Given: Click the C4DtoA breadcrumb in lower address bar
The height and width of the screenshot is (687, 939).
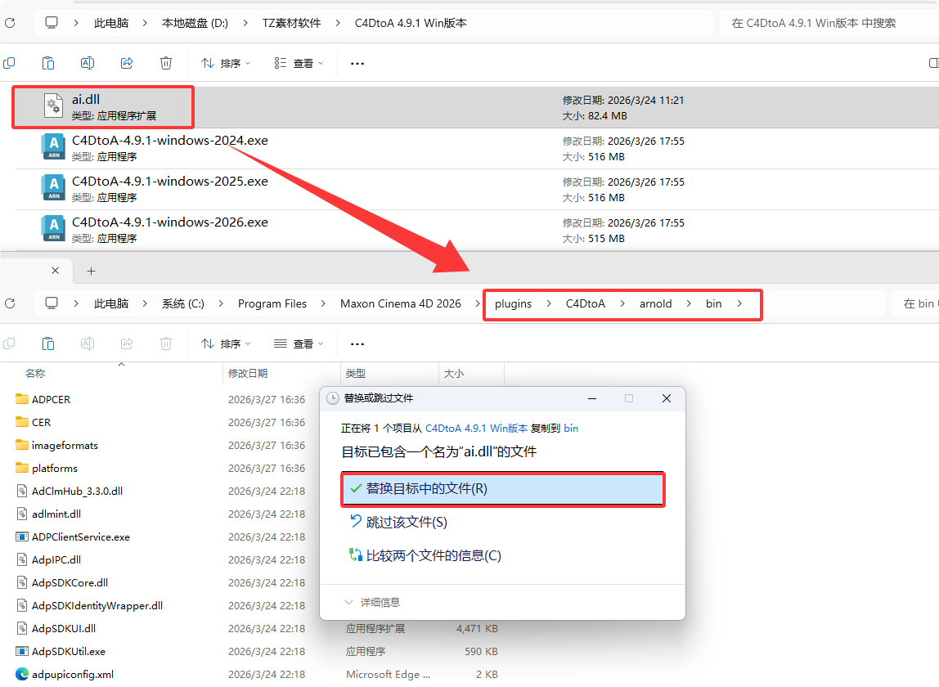Looking at the screenshot, I should tap(585, 303).
